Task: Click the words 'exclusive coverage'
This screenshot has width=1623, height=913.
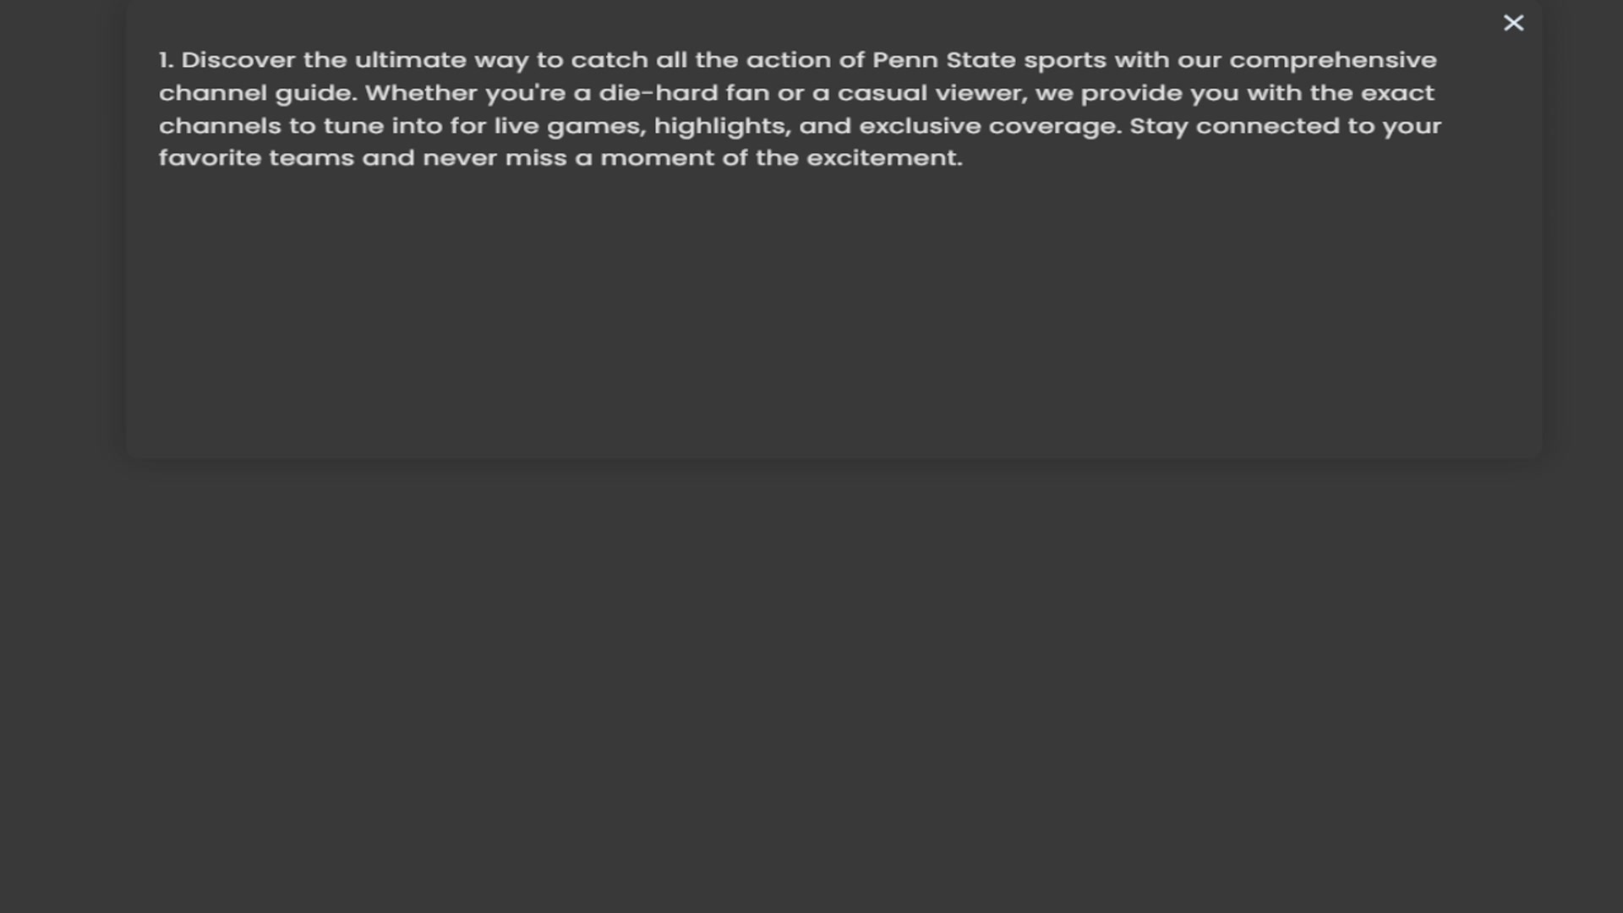Action: [990, 127]
